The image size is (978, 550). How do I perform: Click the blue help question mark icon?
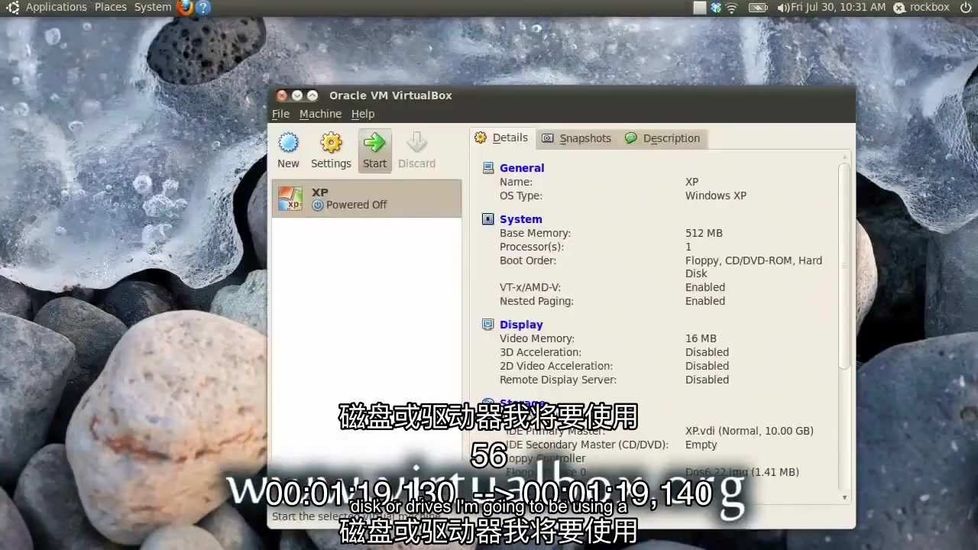pyautogui.click(x=203, y=8)
